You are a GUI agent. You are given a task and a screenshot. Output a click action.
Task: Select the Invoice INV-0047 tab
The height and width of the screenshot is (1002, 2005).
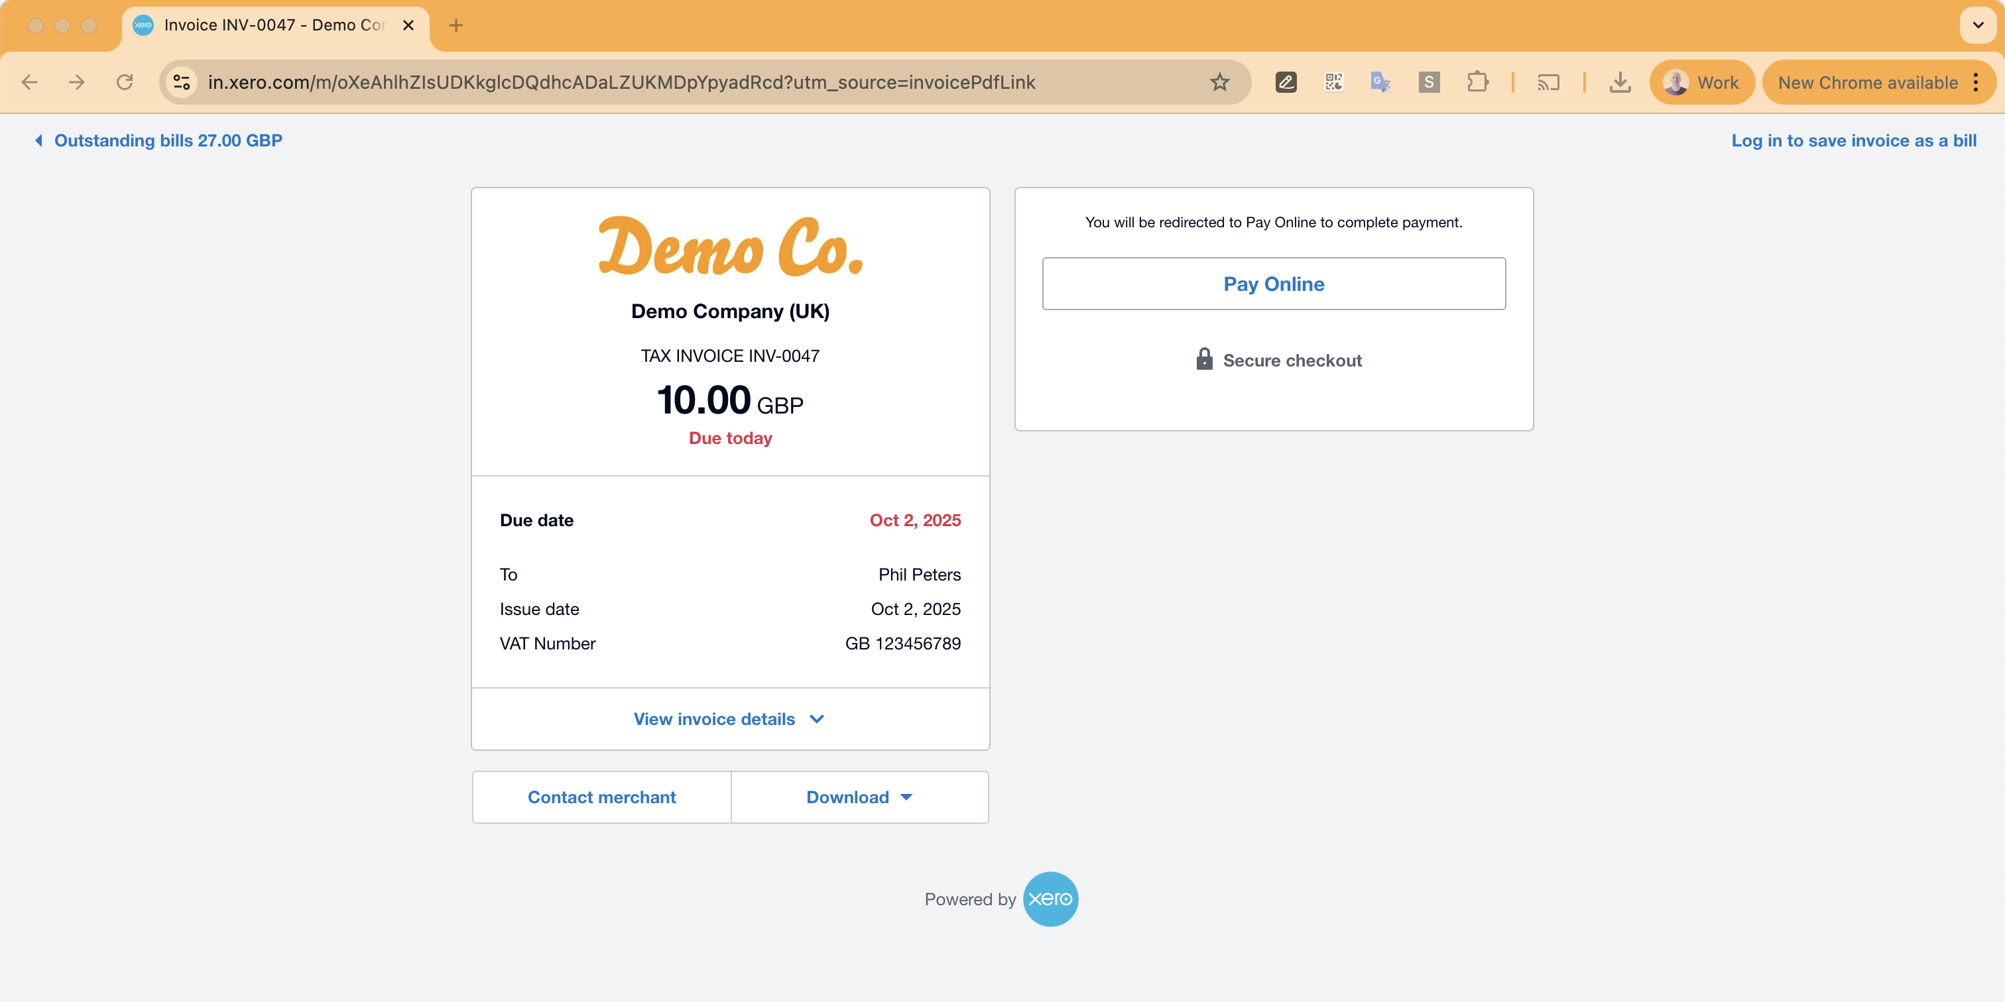[x=273, y=25]
